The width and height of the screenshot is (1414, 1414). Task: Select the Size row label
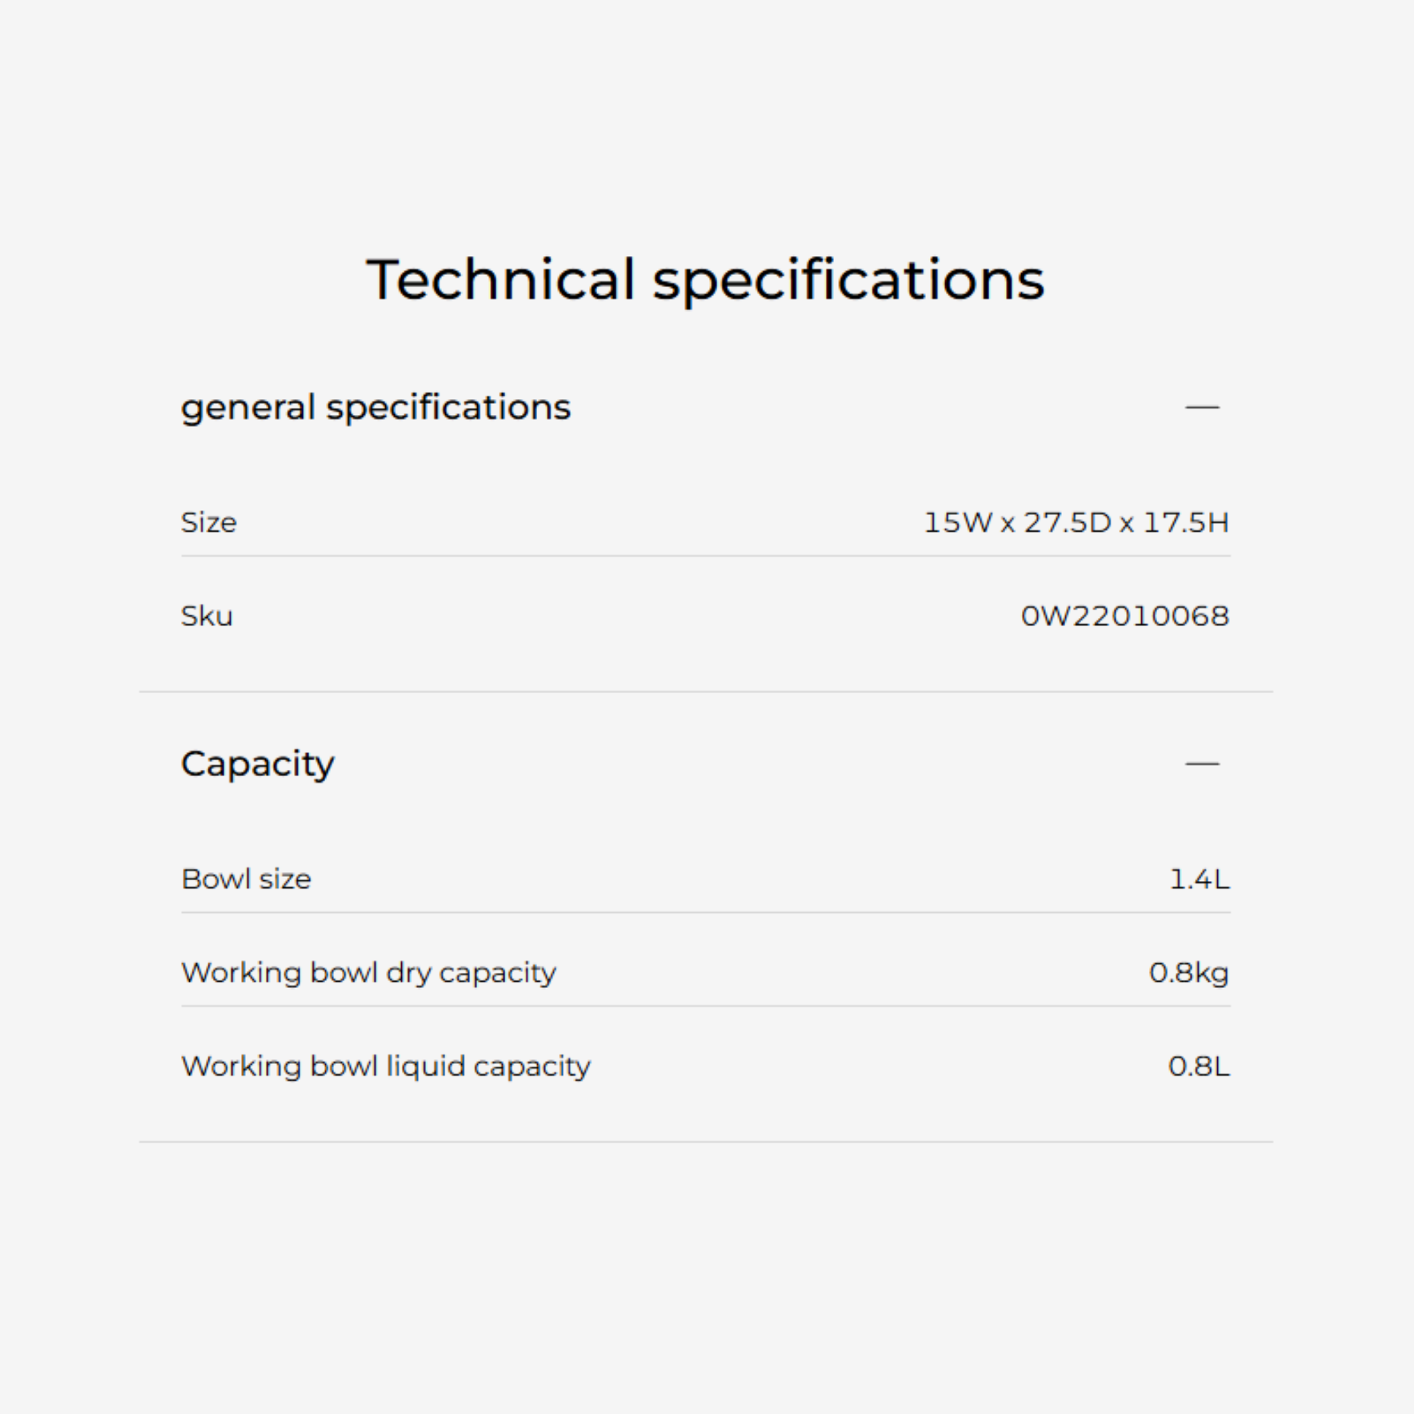(x=209, y=523)
